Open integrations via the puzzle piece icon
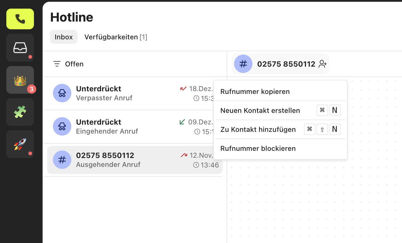The height and width of the screenshot is (243, 402). tap(20, 112)
